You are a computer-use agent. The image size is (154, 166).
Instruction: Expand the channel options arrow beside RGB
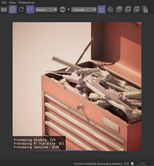pos(69,10)
